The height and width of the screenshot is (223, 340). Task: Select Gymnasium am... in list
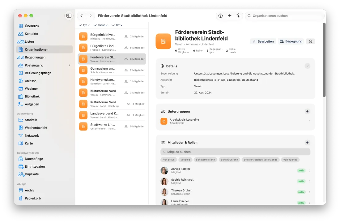point(112,70)
